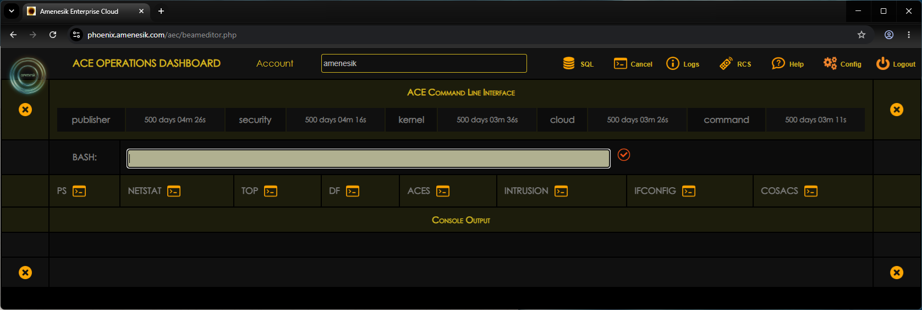Viewport: 922px width, 310px height.
Task: Run the ACES terminal icon
Action: pos(443,191)
